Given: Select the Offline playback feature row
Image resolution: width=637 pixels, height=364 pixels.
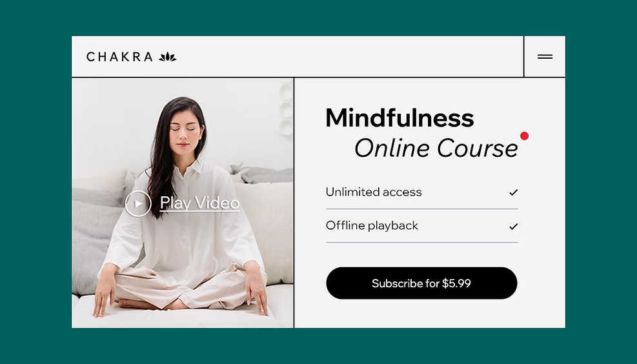Looking at the screenshot, I should [x=421, y=226].
